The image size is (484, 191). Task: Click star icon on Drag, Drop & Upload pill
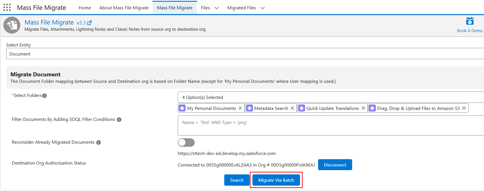pos(372,108)
